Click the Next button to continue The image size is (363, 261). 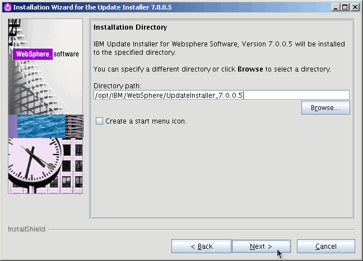[x=261, y=246]
